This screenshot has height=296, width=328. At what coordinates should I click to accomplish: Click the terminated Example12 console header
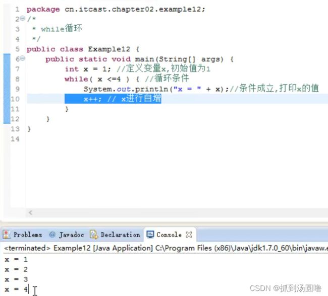click(x=166, y=248)
